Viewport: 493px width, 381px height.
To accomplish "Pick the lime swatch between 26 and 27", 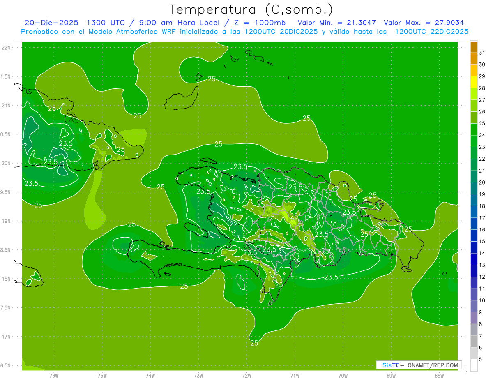I will point(474,106).
